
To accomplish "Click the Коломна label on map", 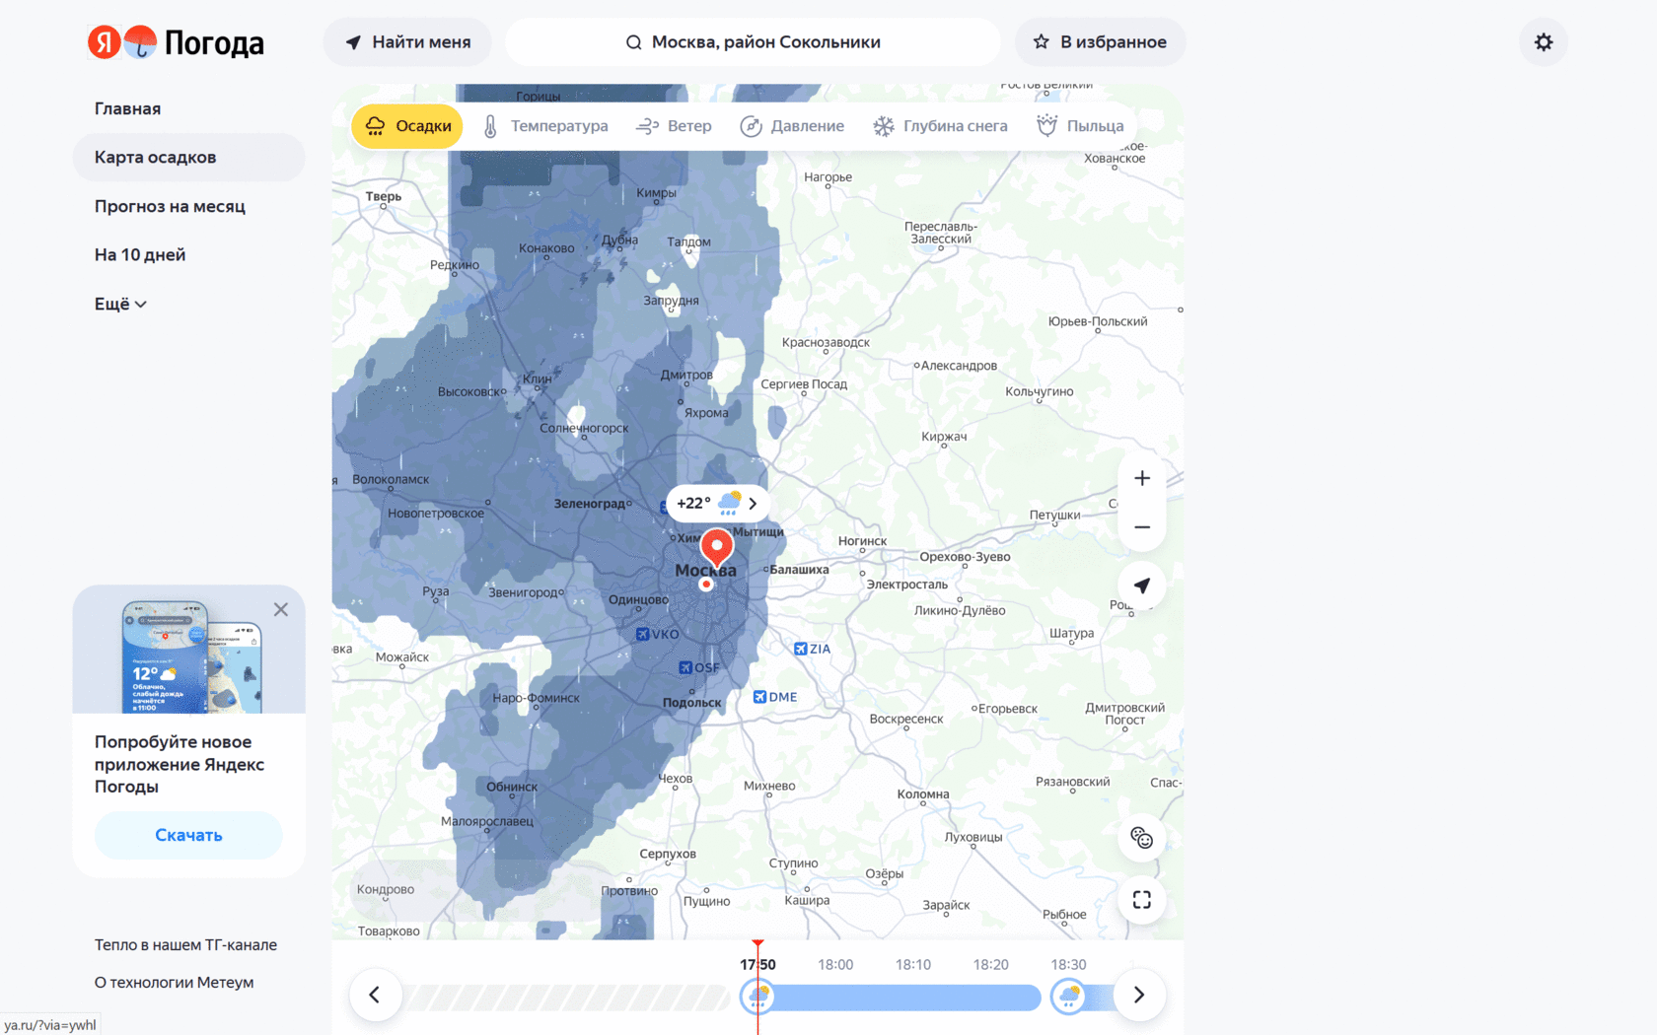I will click(x=923, y=794).
